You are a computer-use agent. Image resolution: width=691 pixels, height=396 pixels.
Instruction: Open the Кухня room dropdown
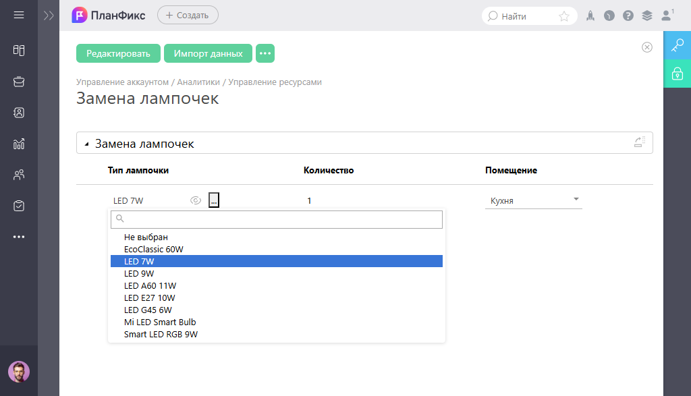click(x=533, y=200)
